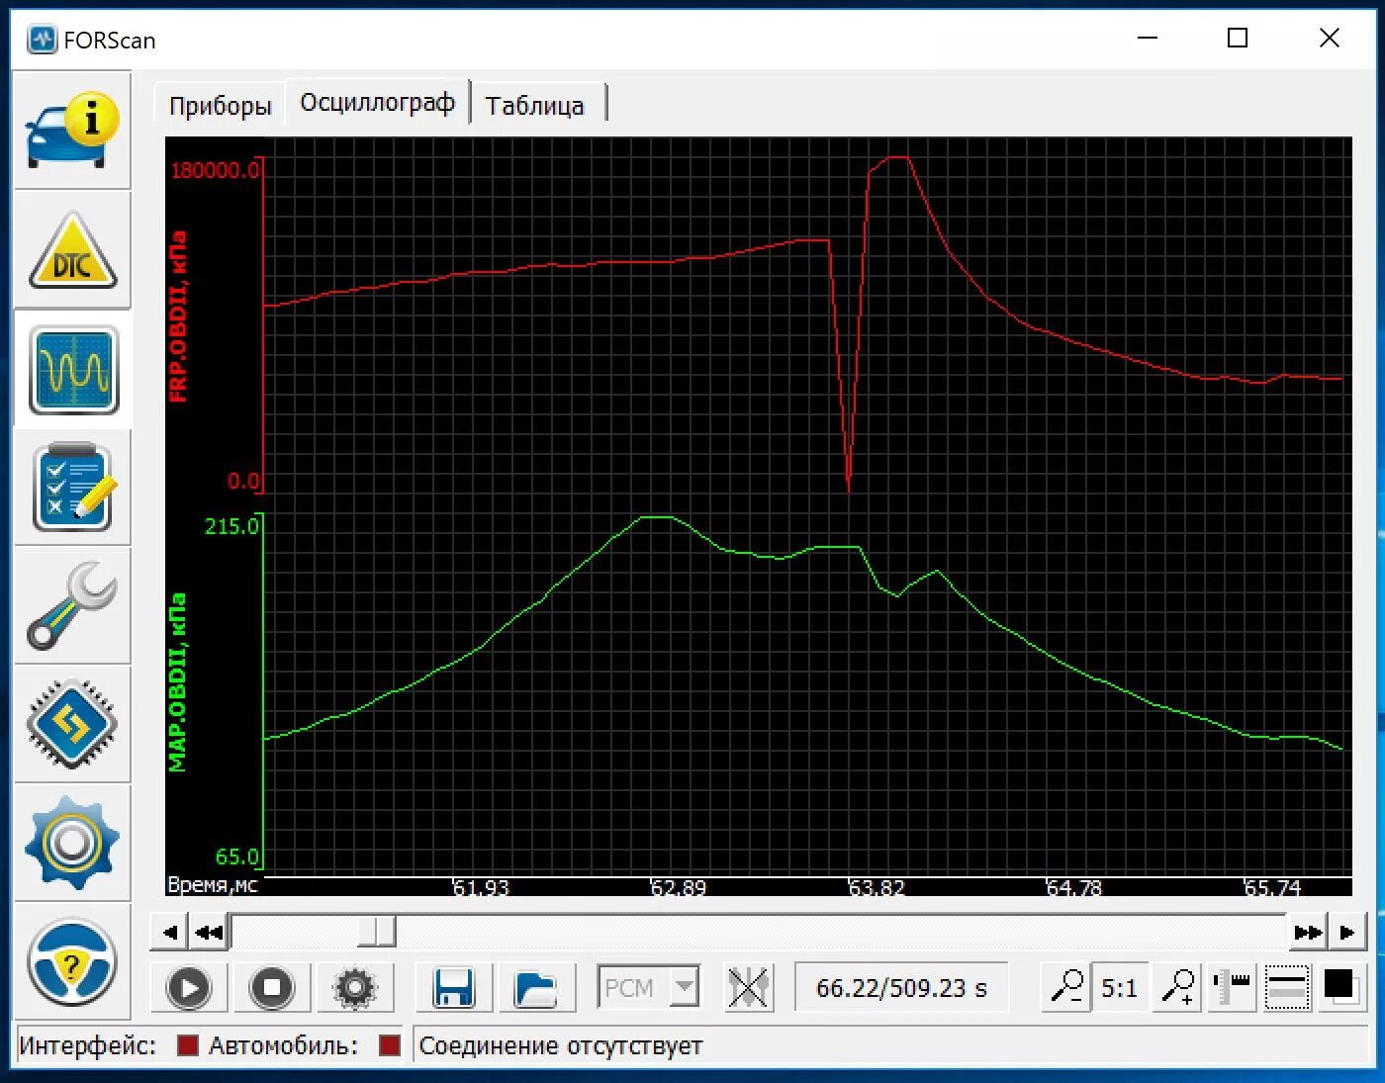Screen dimensions: 1385x1083
Task: Open the settings gear section in sidebar
Action: 72,843
